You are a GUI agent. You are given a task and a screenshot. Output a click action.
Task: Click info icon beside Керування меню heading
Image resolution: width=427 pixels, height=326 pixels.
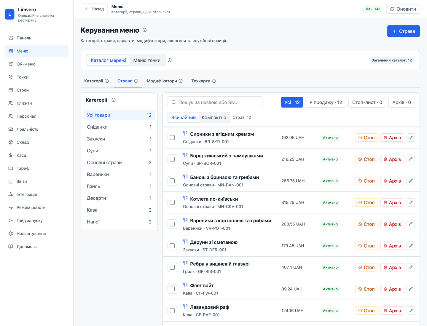144,30
